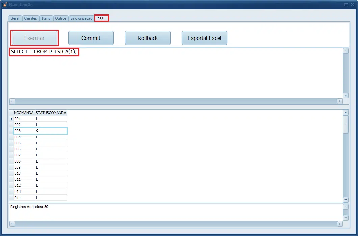This screenshot has width=358, height=236.
Task: Click the results grid up scroll arrow
Action: [346, 112]
